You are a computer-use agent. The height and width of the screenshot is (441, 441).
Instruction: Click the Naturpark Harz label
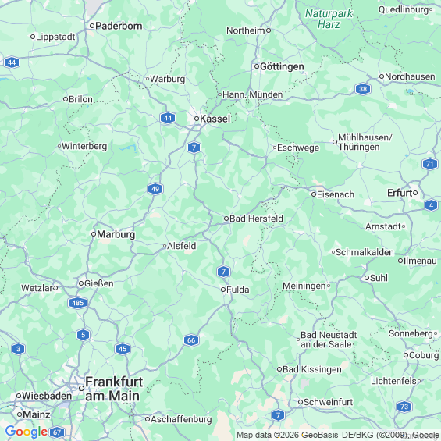(329, 19)
